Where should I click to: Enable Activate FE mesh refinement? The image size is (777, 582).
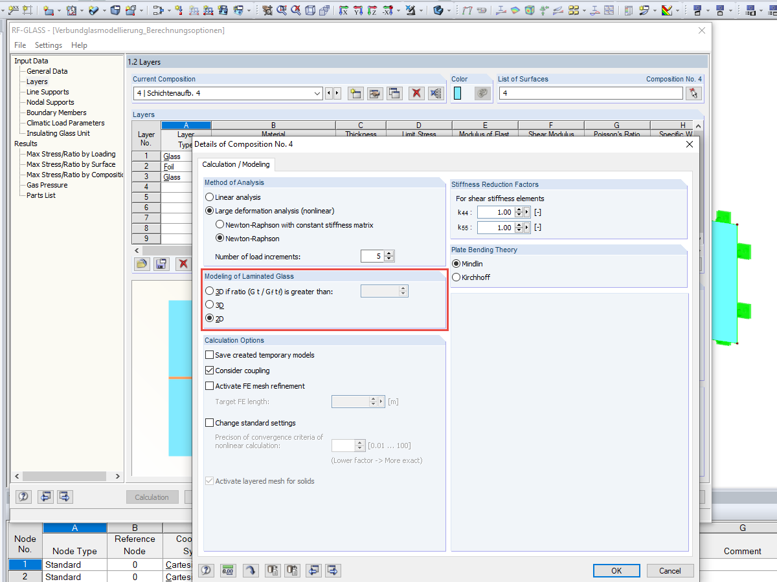point(210,385)
